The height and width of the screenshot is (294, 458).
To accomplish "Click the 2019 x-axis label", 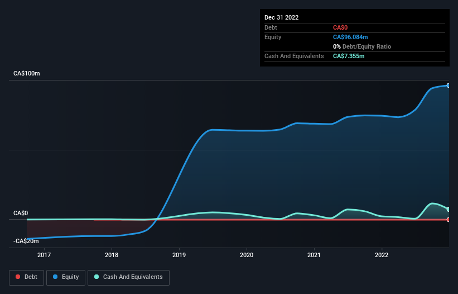I will coord(179,255).
